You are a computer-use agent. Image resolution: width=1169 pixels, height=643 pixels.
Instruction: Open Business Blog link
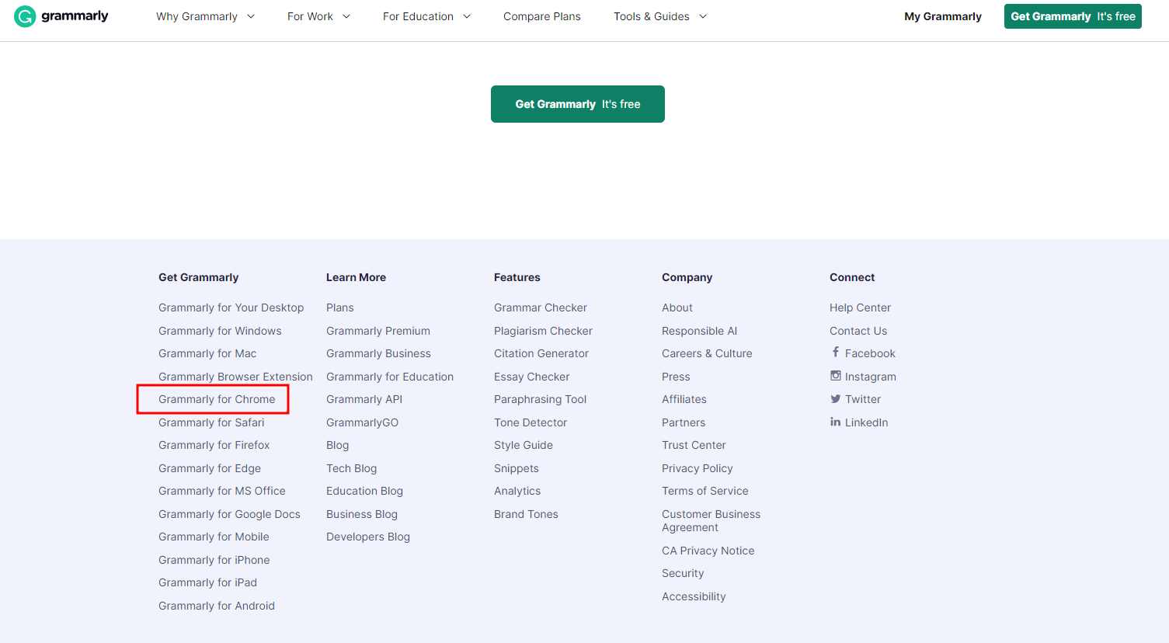pos(362,514)
